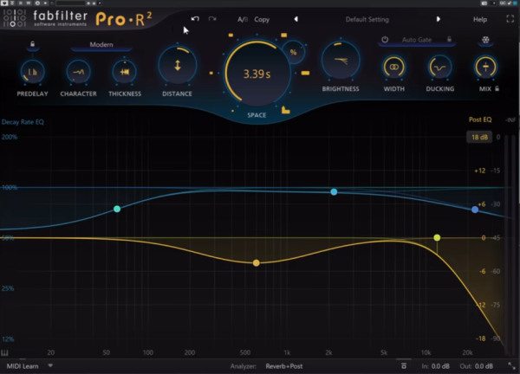The image size is (520, 374).
Task: Click the wide marker right of Space knob
Action: [x=305, y=73]
